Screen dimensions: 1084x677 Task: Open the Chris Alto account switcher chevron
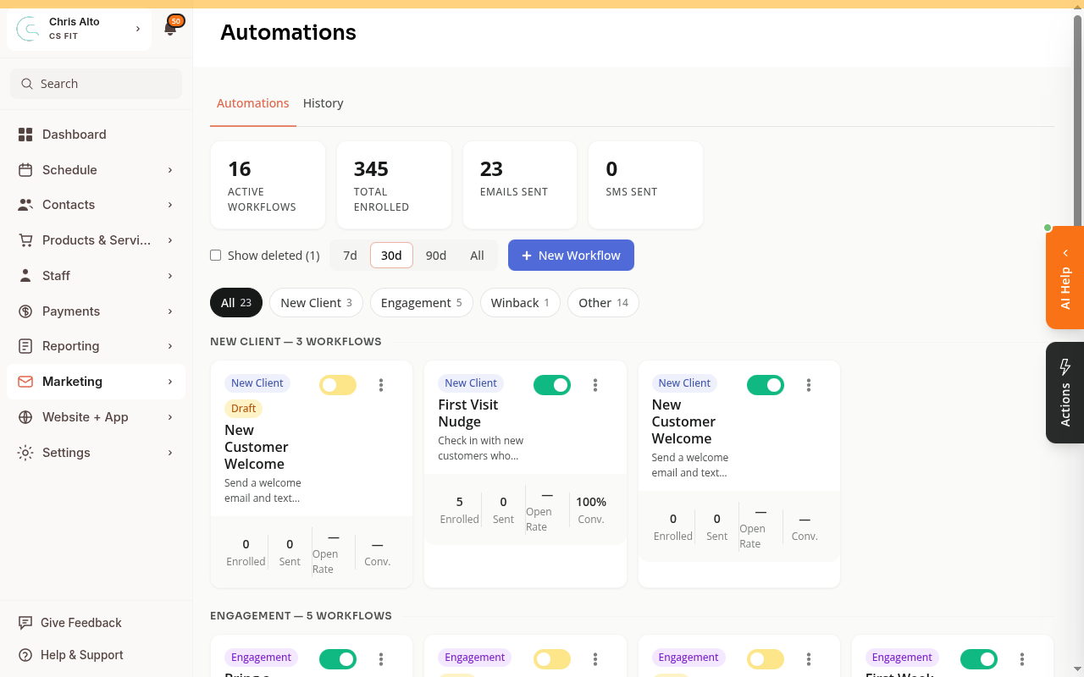pos(138,29)
